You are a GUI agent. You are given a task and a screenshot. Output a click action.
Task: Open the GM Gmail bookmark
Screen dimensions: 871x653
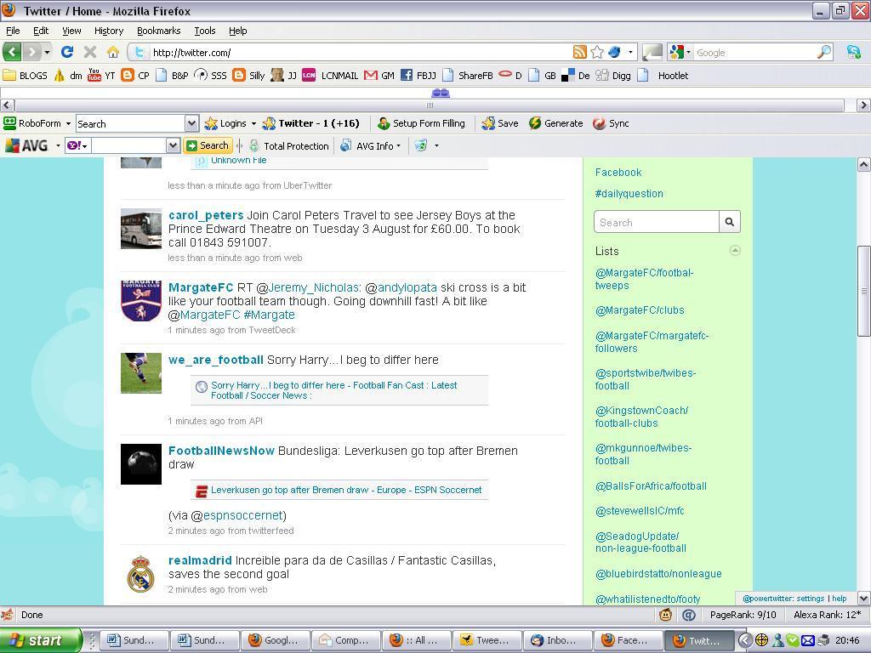point(379,75)
